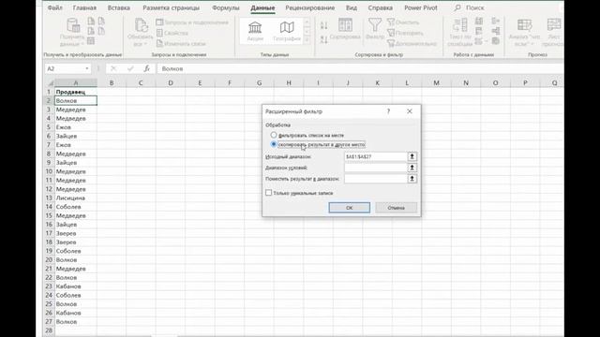The width and height of the screenshot is (600, 337).
Task: Open the Вид tab
Action: 352,7
